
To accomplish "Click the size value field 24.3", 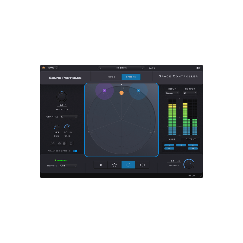I will (56, 132).
